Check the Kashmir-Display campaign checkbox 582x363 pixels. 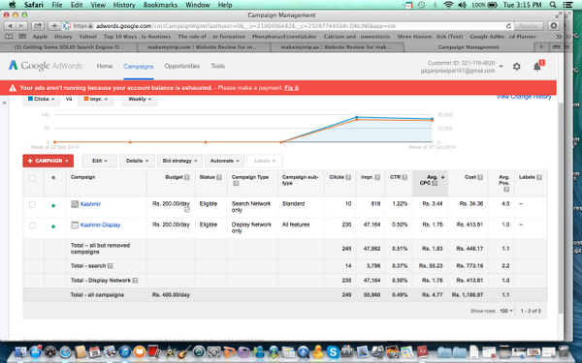[x=32, y=226]
